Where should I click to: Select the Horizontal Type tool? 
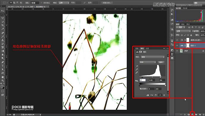(x=3, y=66)
